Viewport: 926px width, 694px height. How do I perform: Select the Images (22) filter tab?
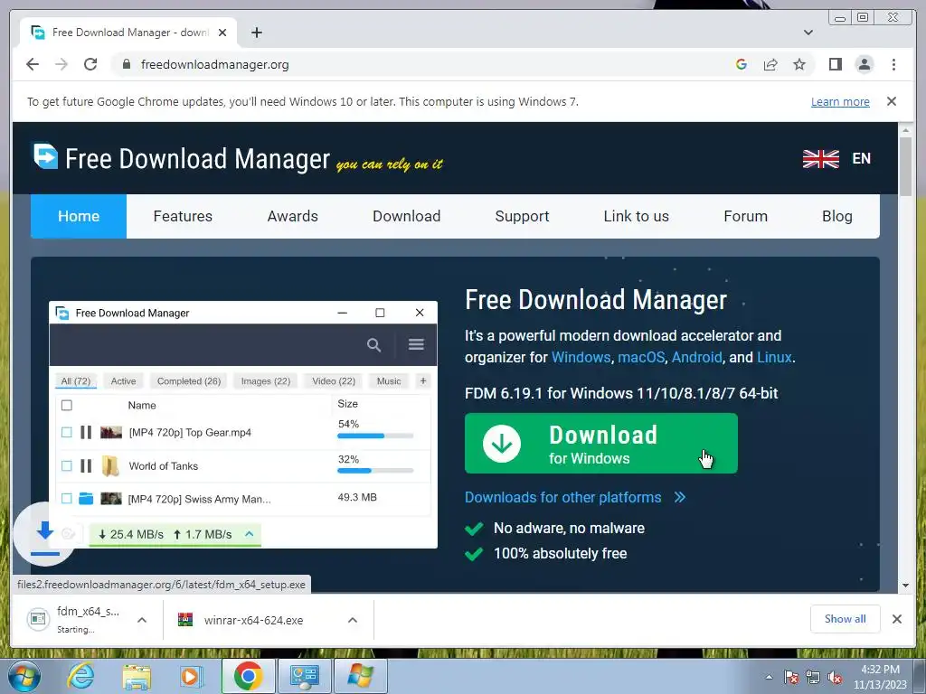266,381
